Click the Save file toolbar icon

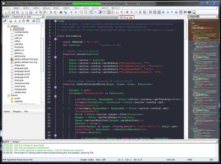[x=13, y=12]
